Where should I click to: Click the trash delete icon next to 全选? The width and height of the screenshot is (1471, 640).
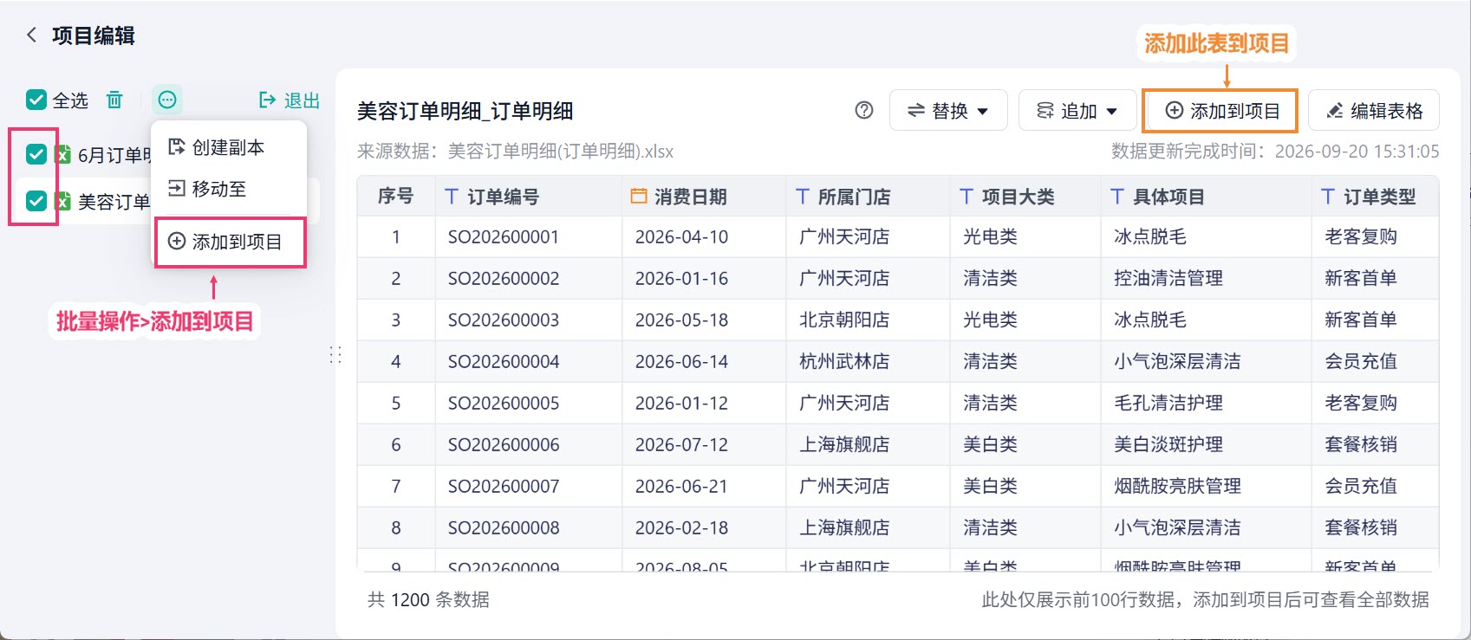click(x=114, y=100)
